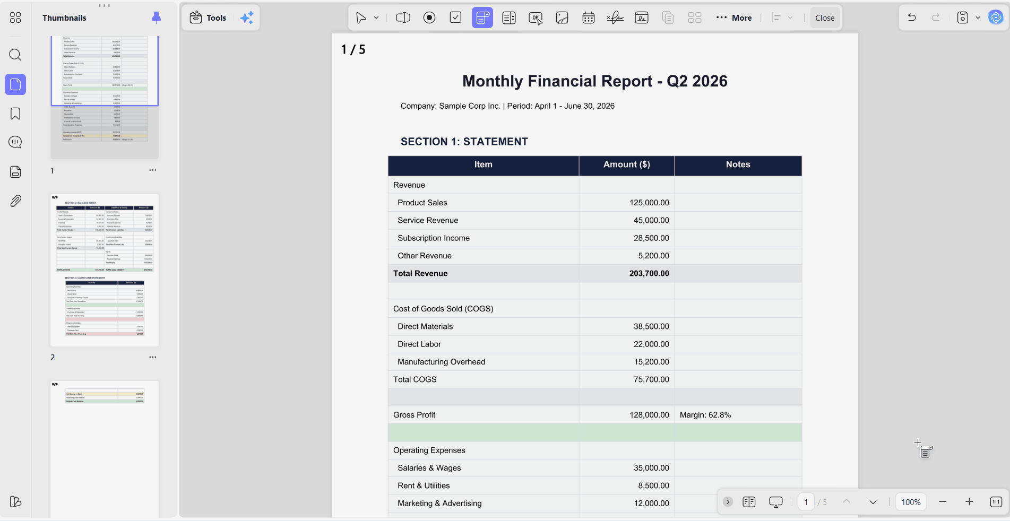Click the 'Notes' column header
Image resolution: width=1010 pixels, height=521 pixels.
click(738, 164)
